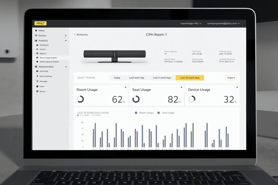Toggle Room Usage series in chart legend
The image size is (278, 185).
(144, 113)
